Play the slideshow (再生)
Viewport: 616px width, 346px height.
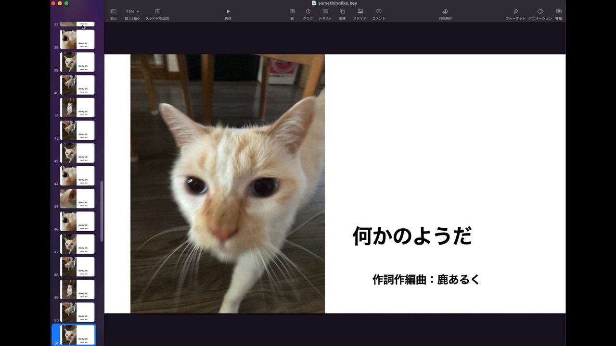228,14
